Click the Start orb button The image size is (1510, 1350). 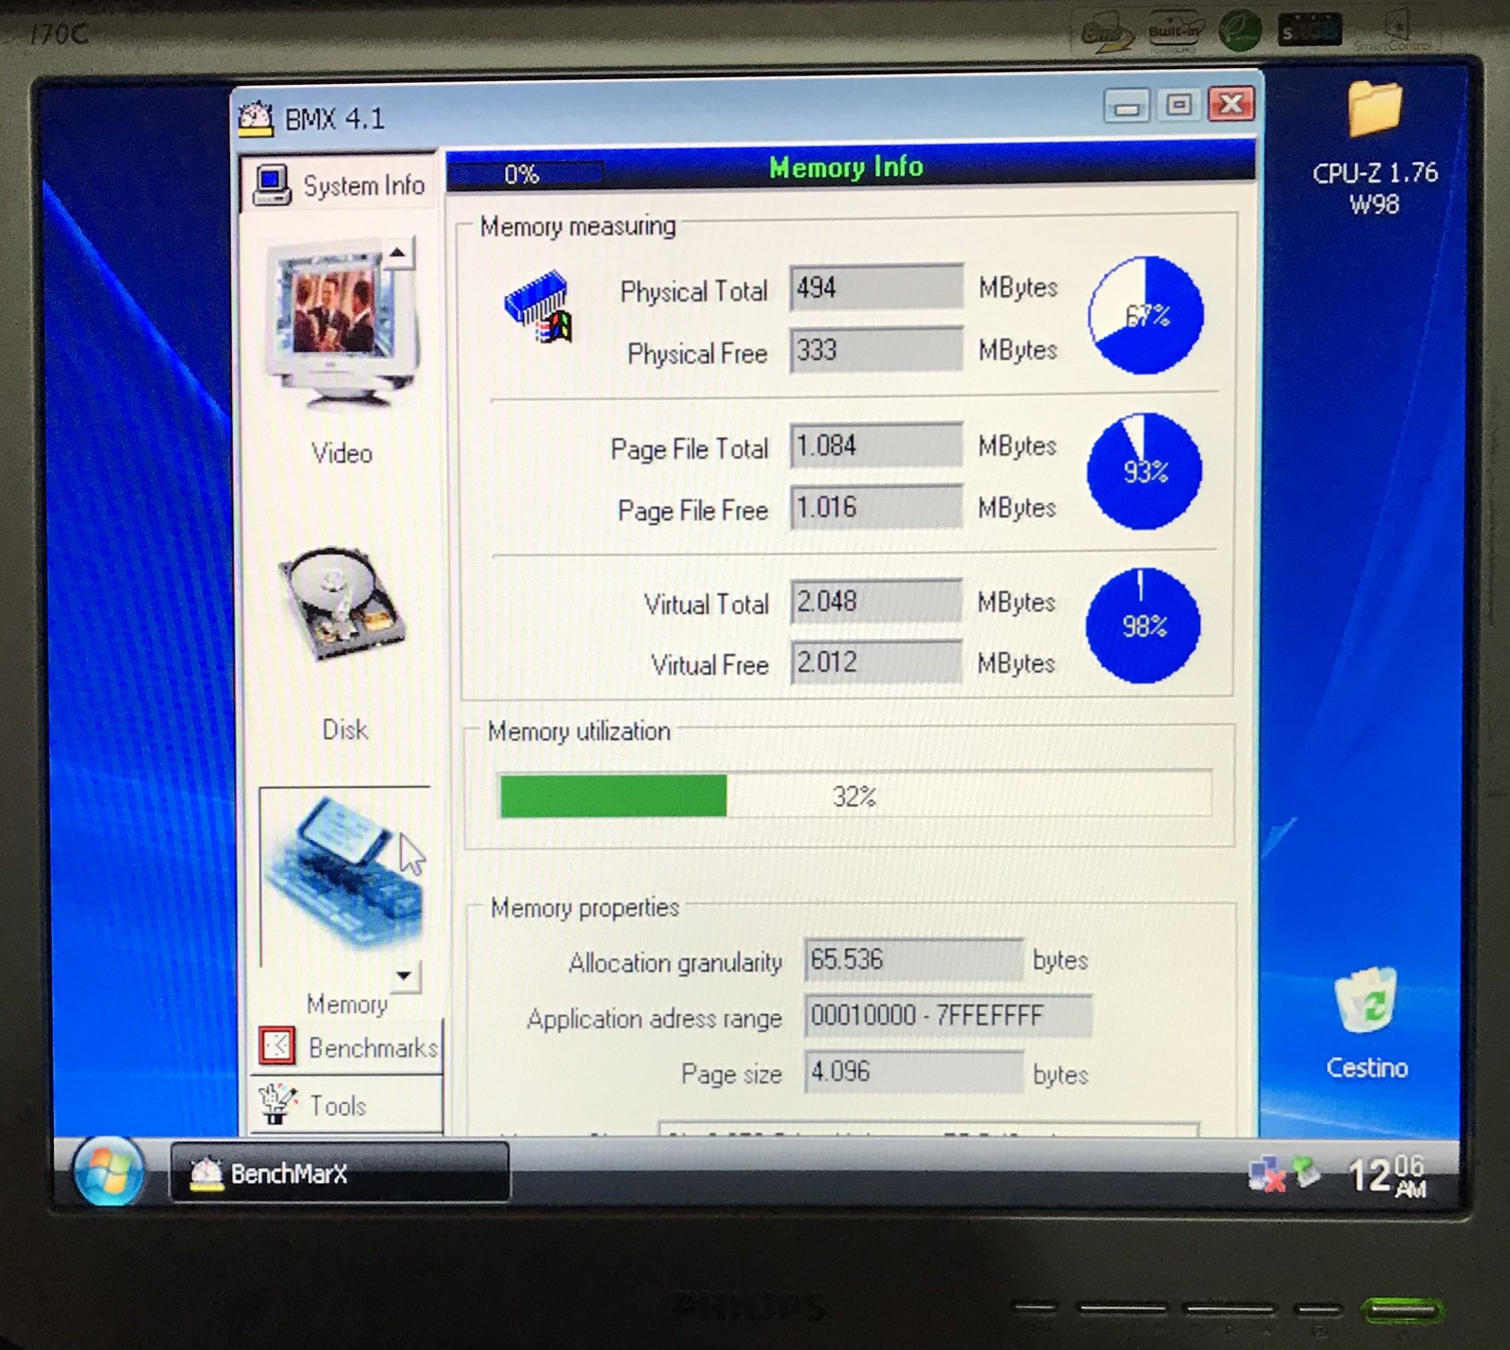(108, 1170)
